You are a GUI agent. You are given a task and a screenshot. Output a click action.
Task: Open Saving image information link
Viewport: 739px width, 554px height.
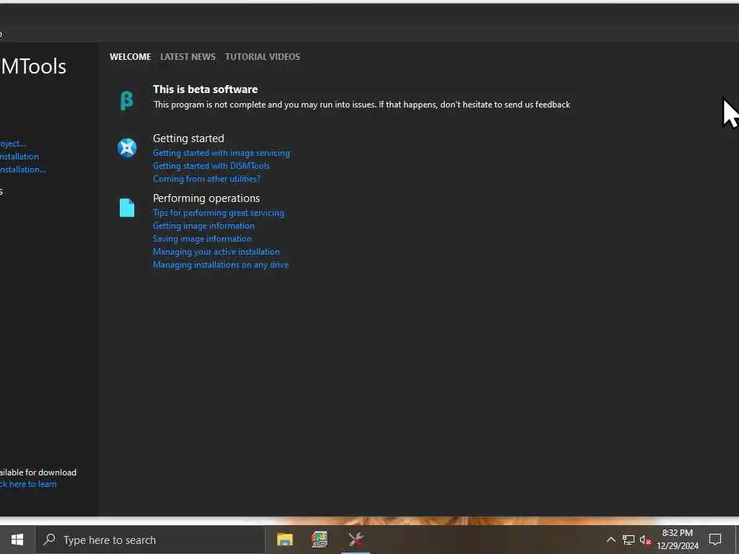(x=202, y=239)
